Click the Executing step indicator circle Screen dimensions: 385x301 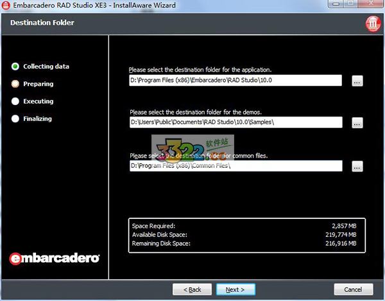[x=15, y=101]
